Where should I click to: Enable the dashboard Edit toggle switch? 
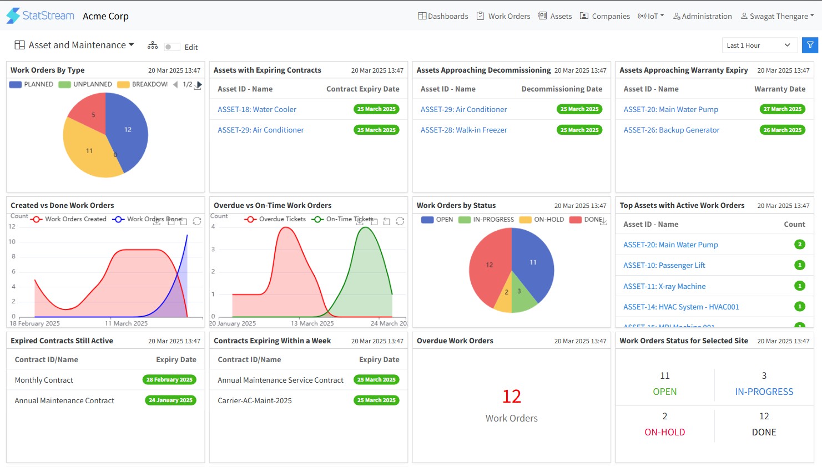point(172,47)
